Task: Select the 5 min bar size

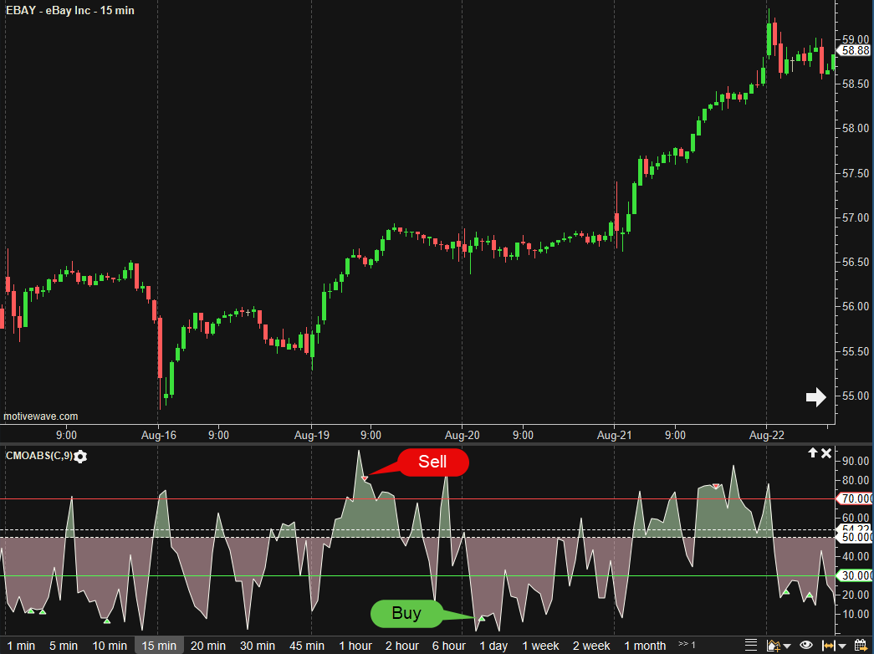Action: tap(64, 646)
